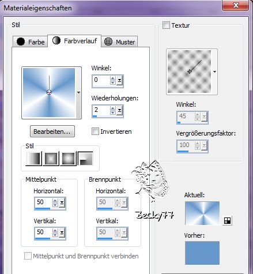Screen dimensions: 253x274
Task: Select the linear gradient style icon
Action: (33, 159)
